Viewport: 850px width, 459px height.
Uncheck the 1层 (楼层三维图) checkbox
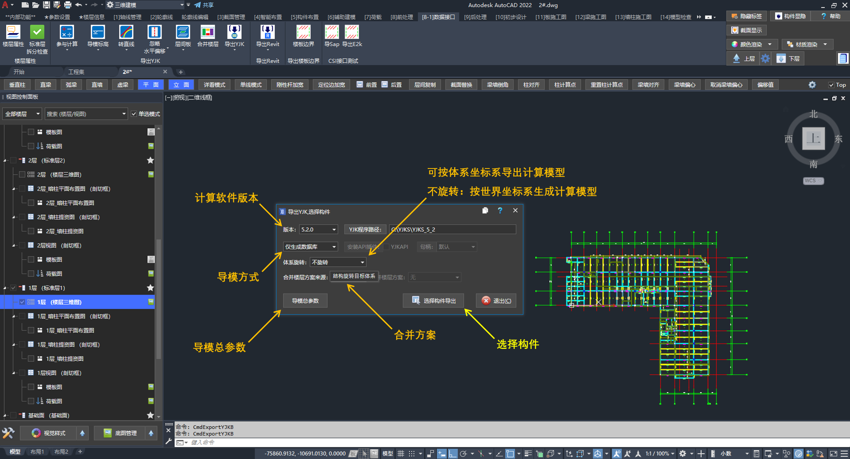(x=22, y=302)
